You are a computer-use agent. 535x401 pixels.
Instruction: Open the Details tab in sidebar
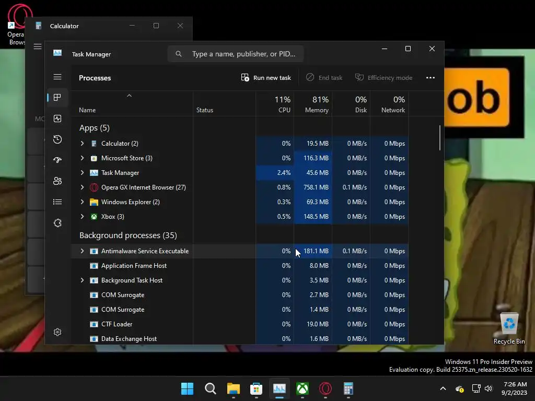tap(57, 202)
